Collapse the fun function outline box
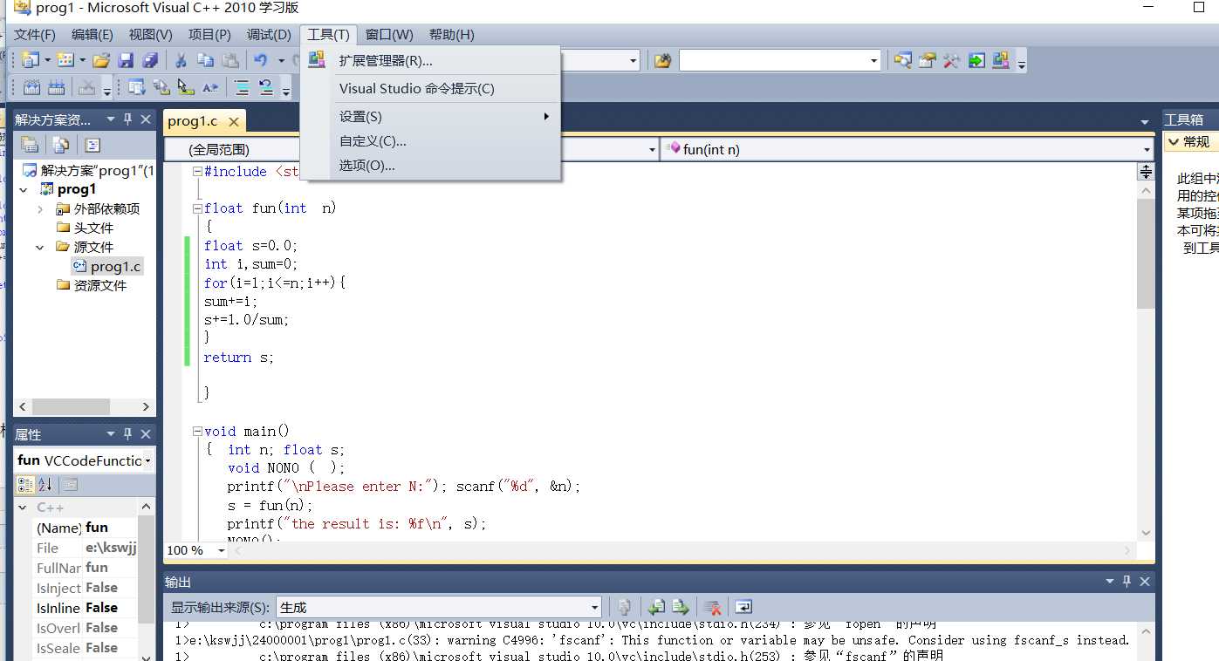The height and width of the screenshot is (661, 1219). 197,208
